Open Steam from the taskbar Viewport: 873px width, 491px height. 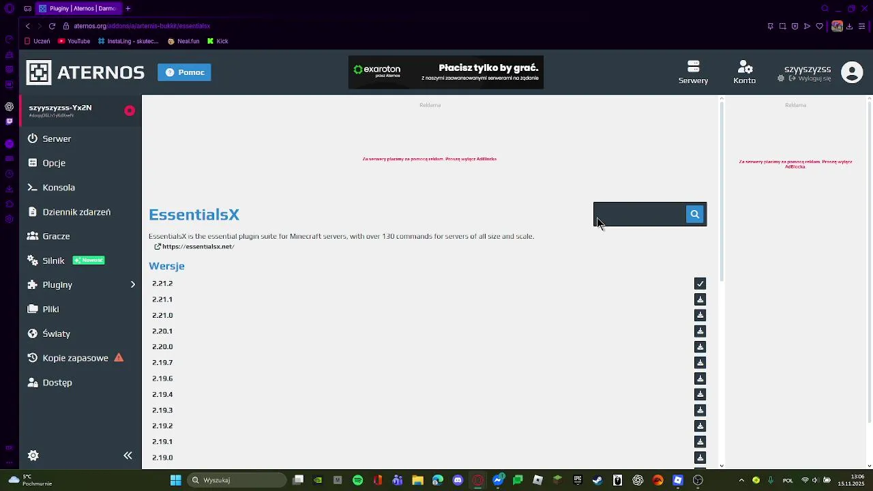pos(597,480)
